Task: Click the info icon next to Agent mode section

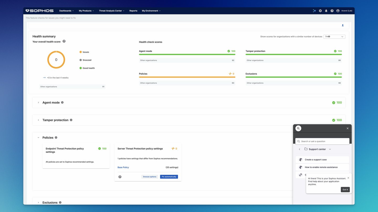Action: tap(62, 102)
